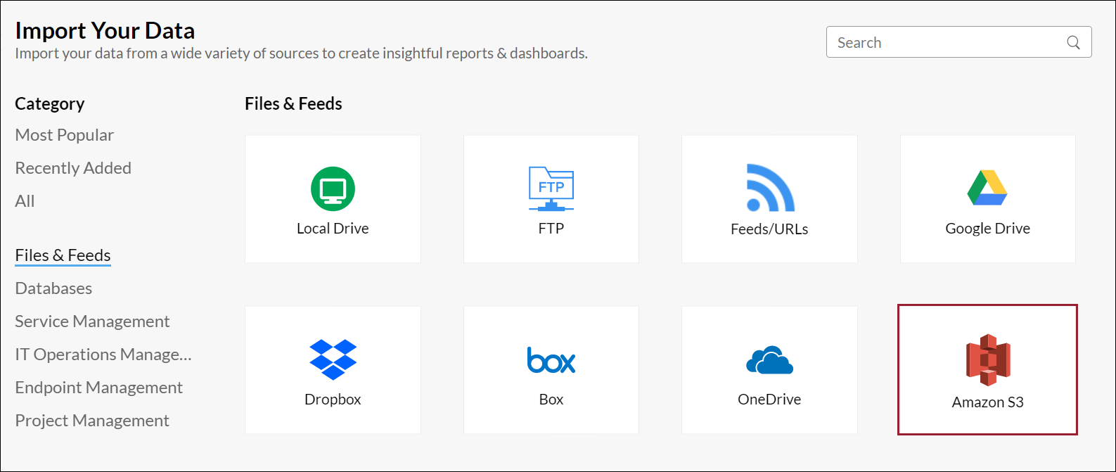Click the "Files & Feeds" section heading above tiles
The height and width of the screenshot is (472, 1116).
(293, 103)
